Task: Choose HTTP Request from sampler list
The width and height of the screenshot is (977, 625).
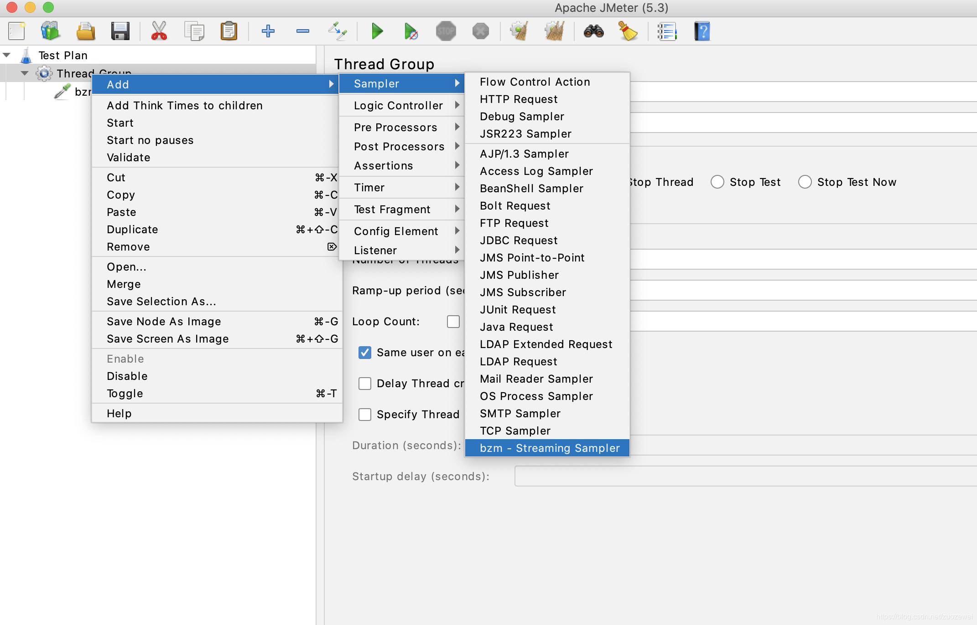Action: [x=519, y=99]
